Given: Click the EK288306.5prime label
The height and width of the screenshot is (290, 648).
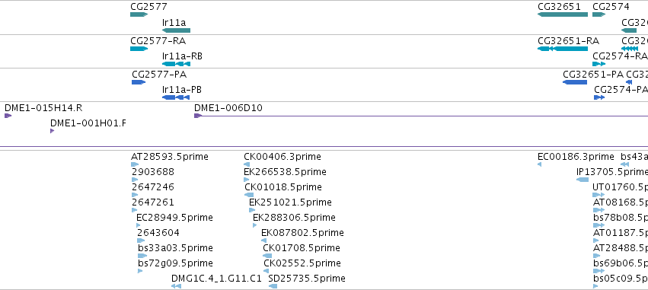Looking at the screenshot, I should [294, 218].
